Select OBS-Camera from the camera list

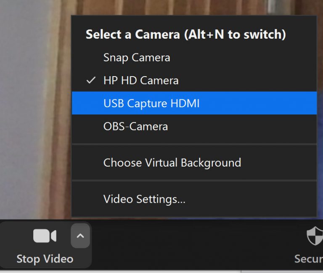coord(135,126)
